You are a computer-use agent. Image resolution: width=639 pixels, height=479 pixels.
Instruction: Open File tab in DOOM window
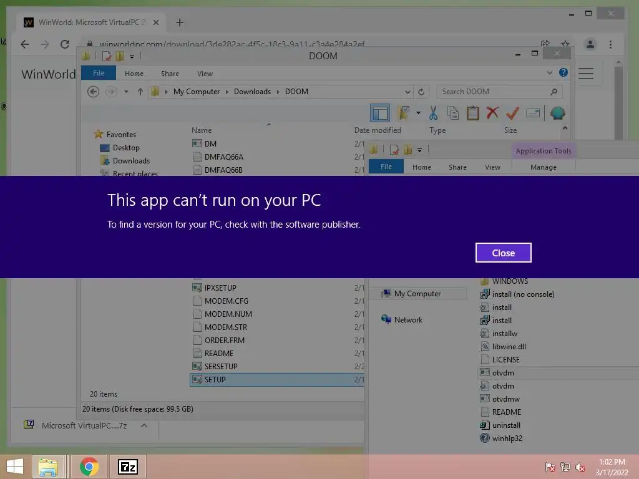point(99,73)
